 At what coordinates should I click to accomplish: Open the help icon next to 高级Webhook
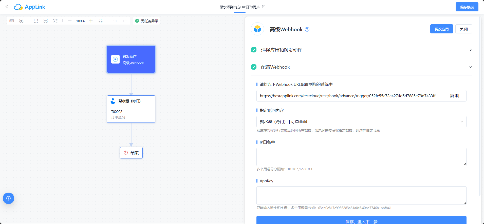(307, 29)
